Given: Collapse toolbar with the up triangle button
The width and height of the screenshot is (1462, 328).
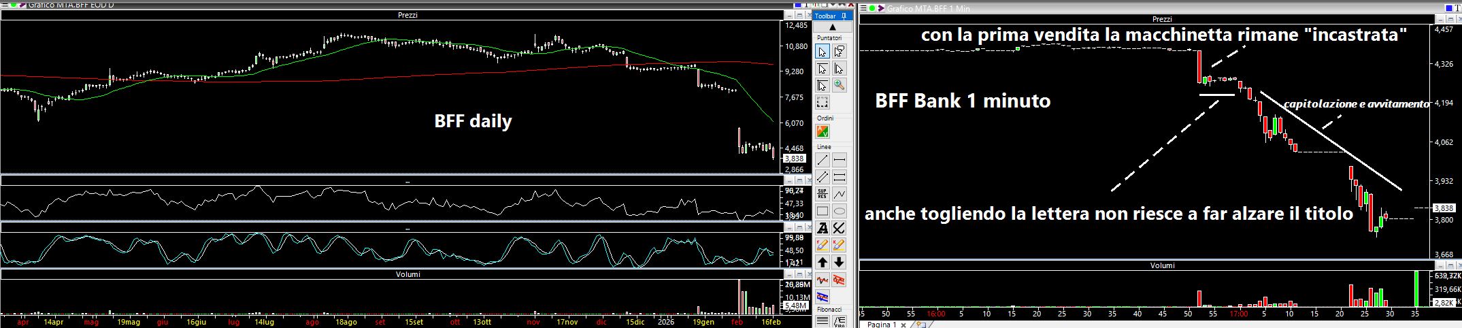Looking at the screenshot, I should (x=833, y=27).
